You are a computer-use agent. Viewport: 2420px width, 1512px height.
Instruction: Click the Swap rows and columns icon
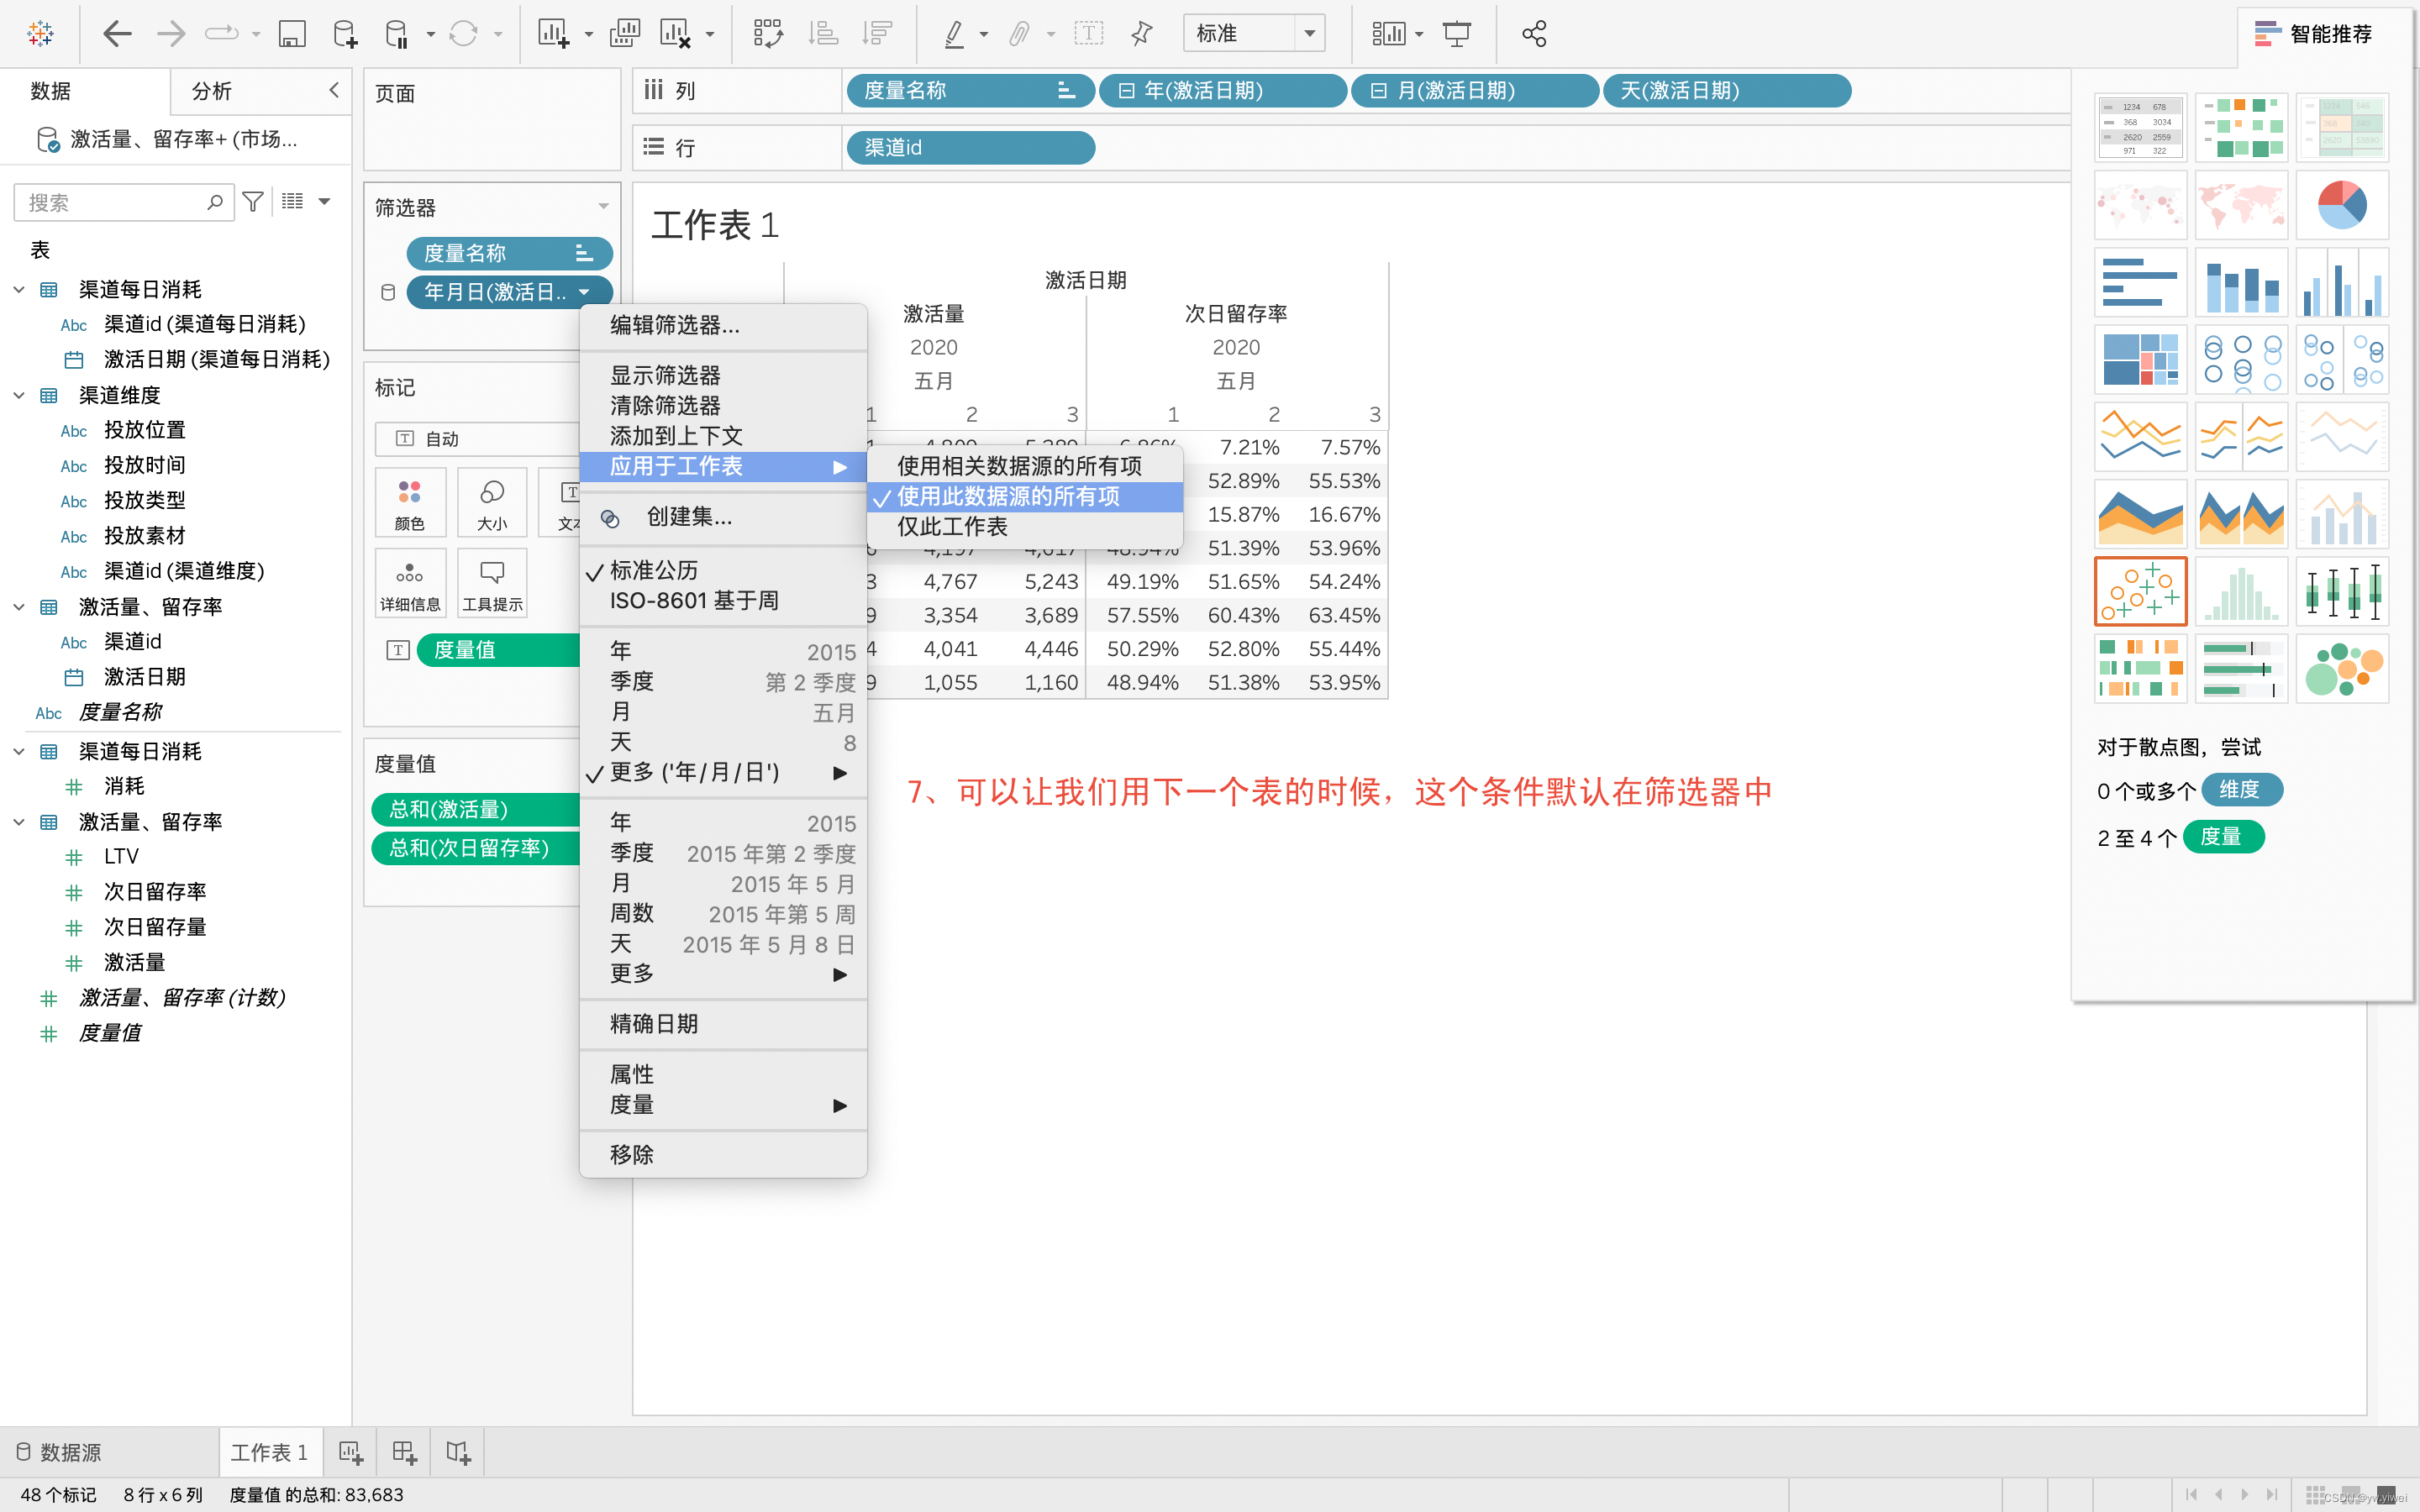point(767,34)
